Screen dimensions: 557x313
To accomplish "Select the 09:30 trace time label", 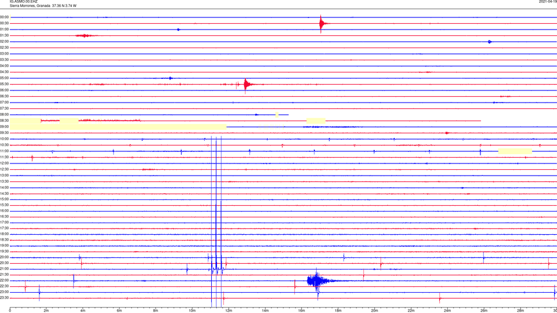I will [x=5, y=133].
